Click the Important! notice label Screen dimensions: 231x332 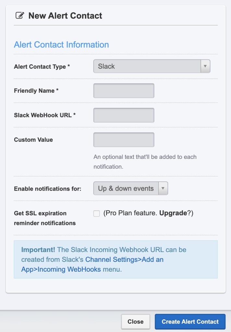point(38,250)
